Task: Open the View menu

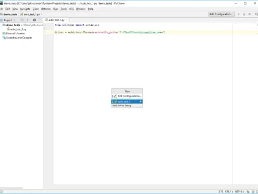Action: click(x=15, y=9)
